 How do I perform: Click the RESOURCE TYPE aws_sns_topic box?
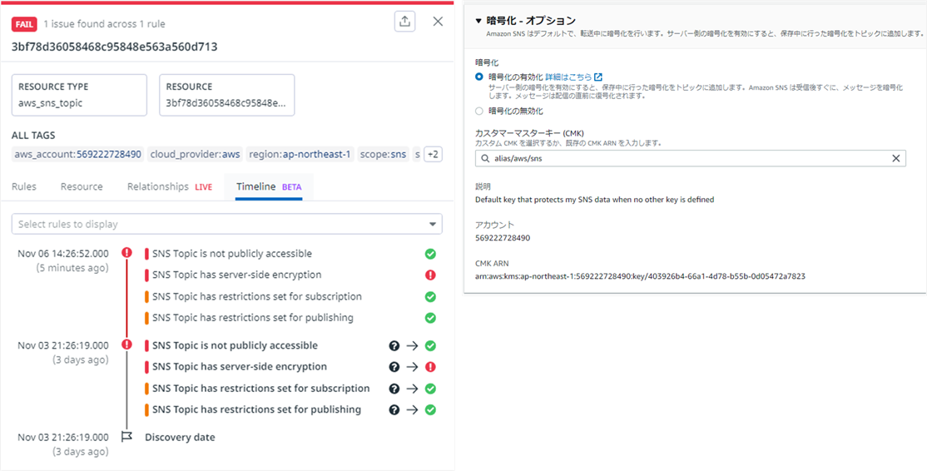[79, 95]
